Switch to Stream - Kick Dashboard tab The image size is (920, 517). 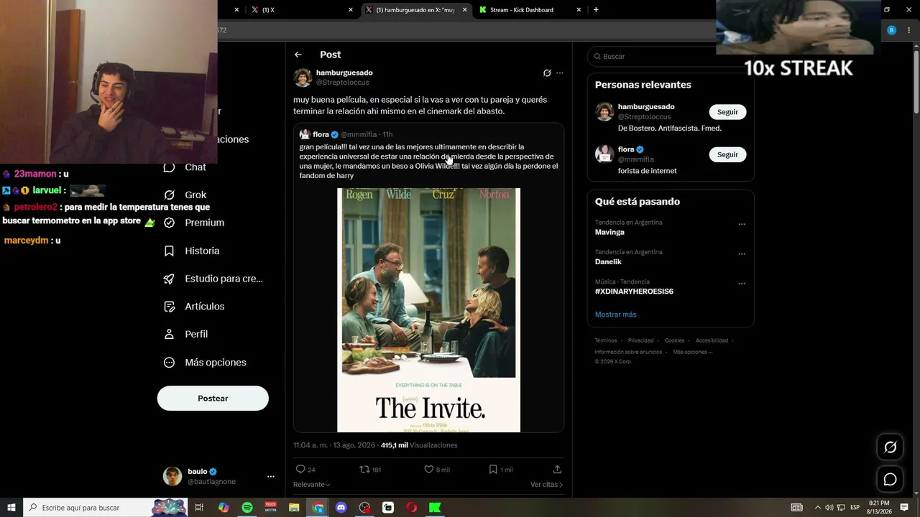point(530,10)
